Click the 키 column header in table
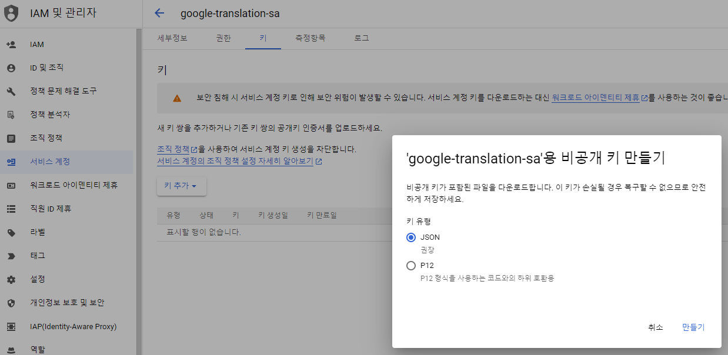This screenshot has width=728, height=355. point(236,215)
